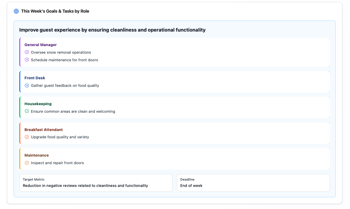Click the checkmark beside scheduling front door maintenance
The image size is (350, 209).
27,60
